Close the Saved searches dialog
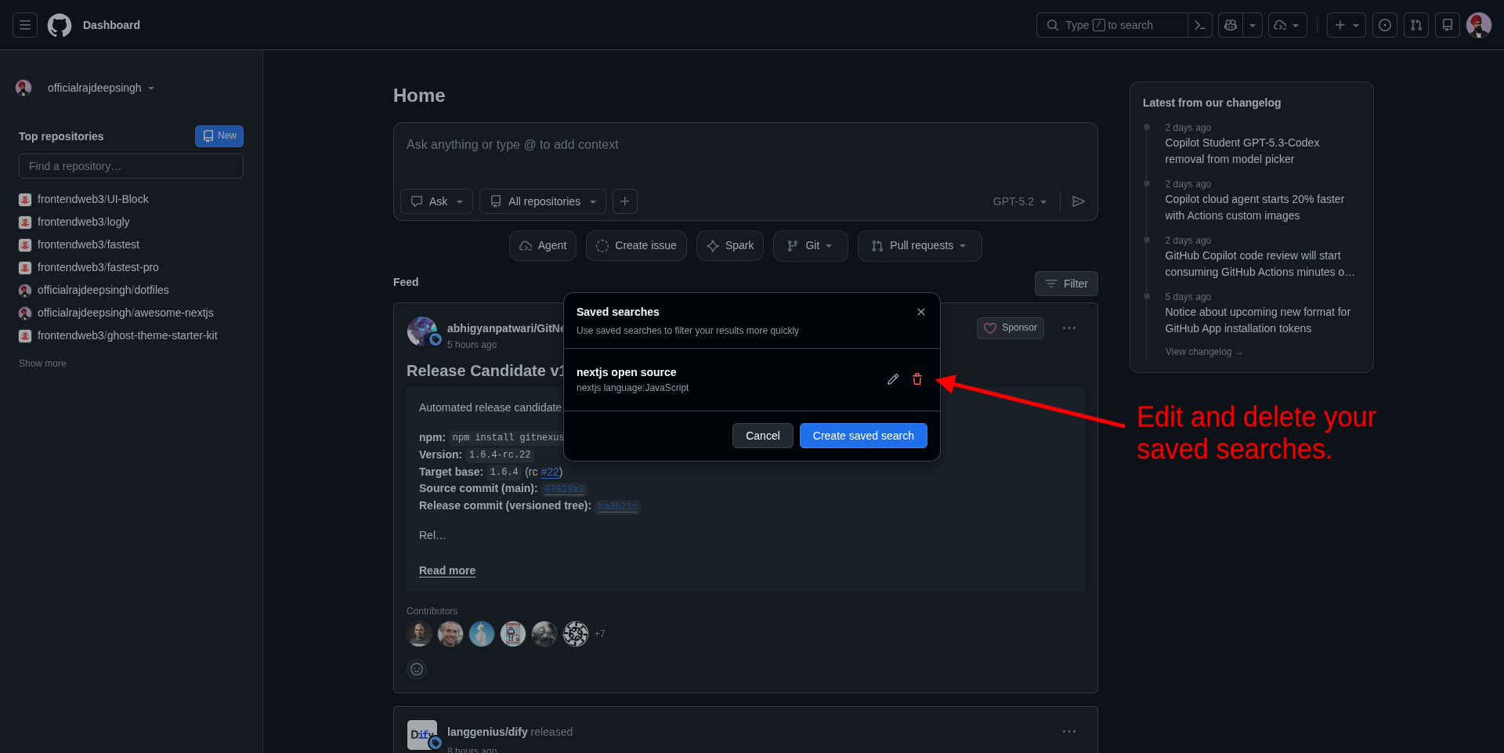The width and height of the screenshot is (1504, 753). [921, 312]
